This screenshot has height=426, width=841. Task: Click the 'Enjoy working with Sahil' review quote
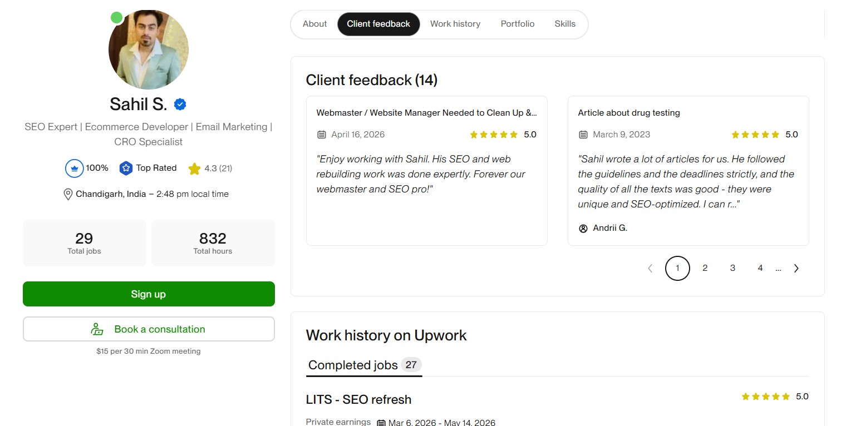click(x=421, y=174)
